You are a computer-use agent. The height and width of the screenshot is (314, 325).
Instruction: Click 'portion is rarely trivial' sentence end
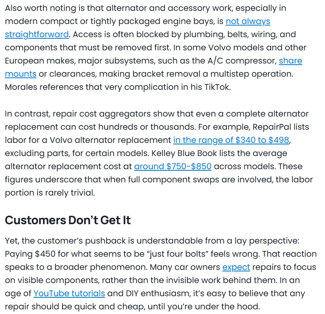[50, 193]
